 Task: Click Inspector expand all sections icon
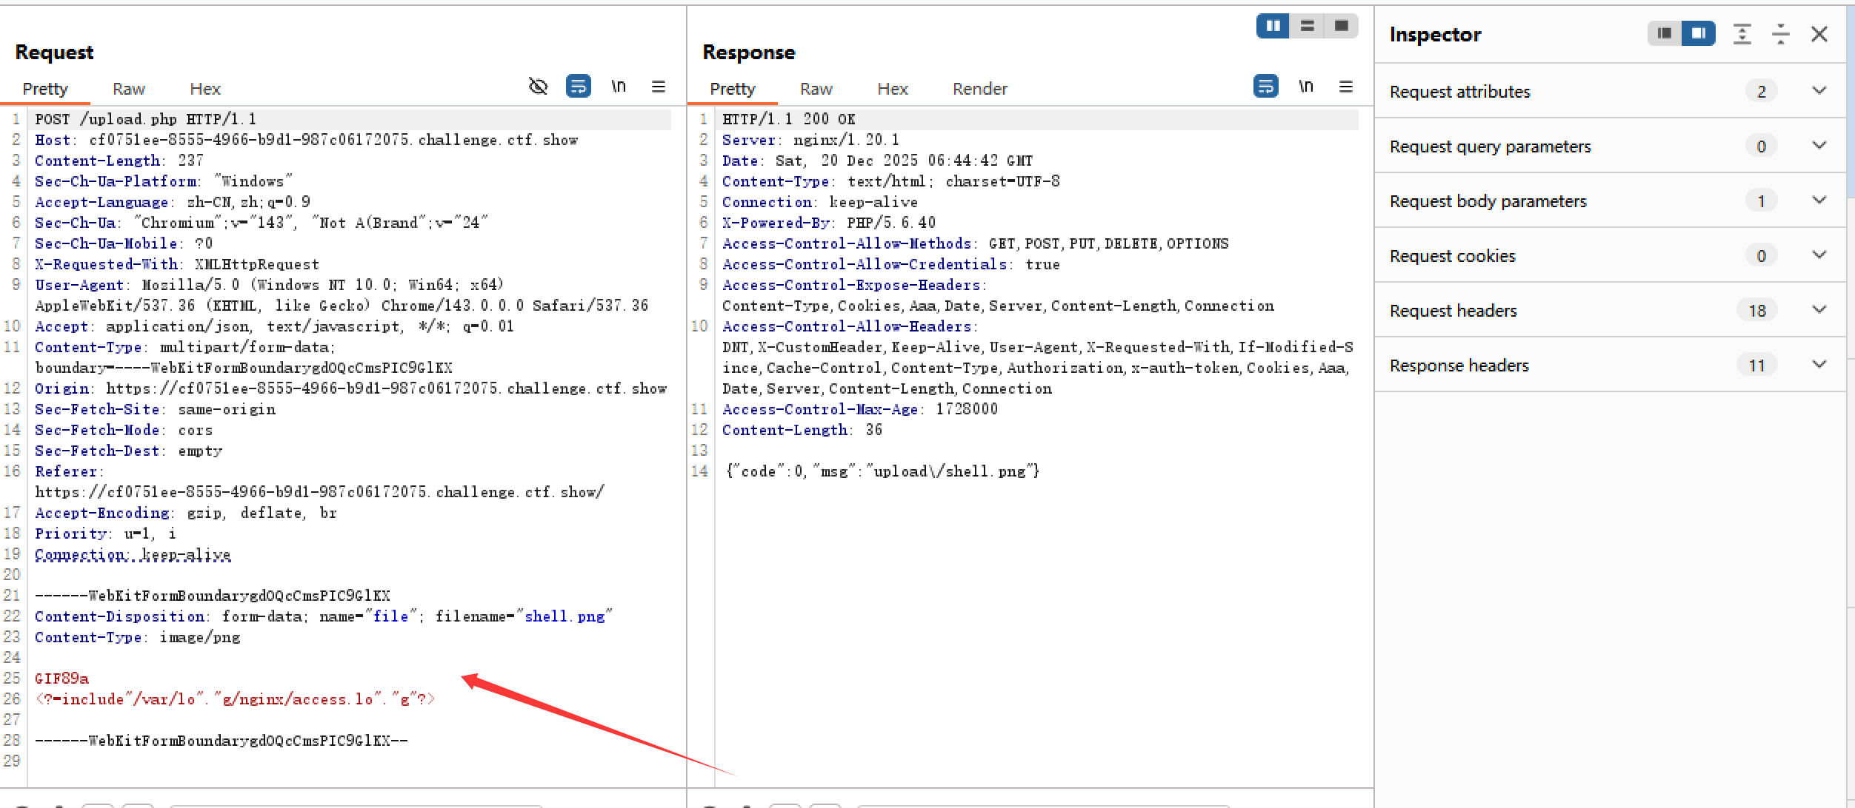(1742, 34)
